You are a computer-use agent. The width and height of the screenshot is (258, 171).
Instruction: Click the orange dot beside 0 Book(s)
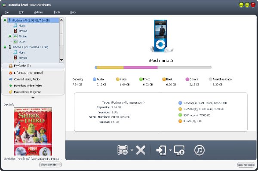(180, 121)
